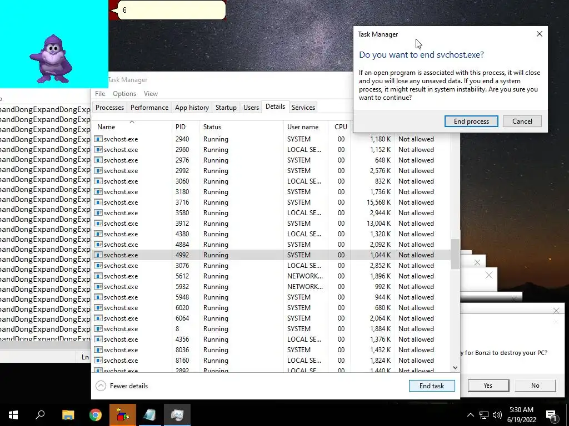569x426 pixels.
Task: Click End task button in Task Manager
Action: coord(431,386)
